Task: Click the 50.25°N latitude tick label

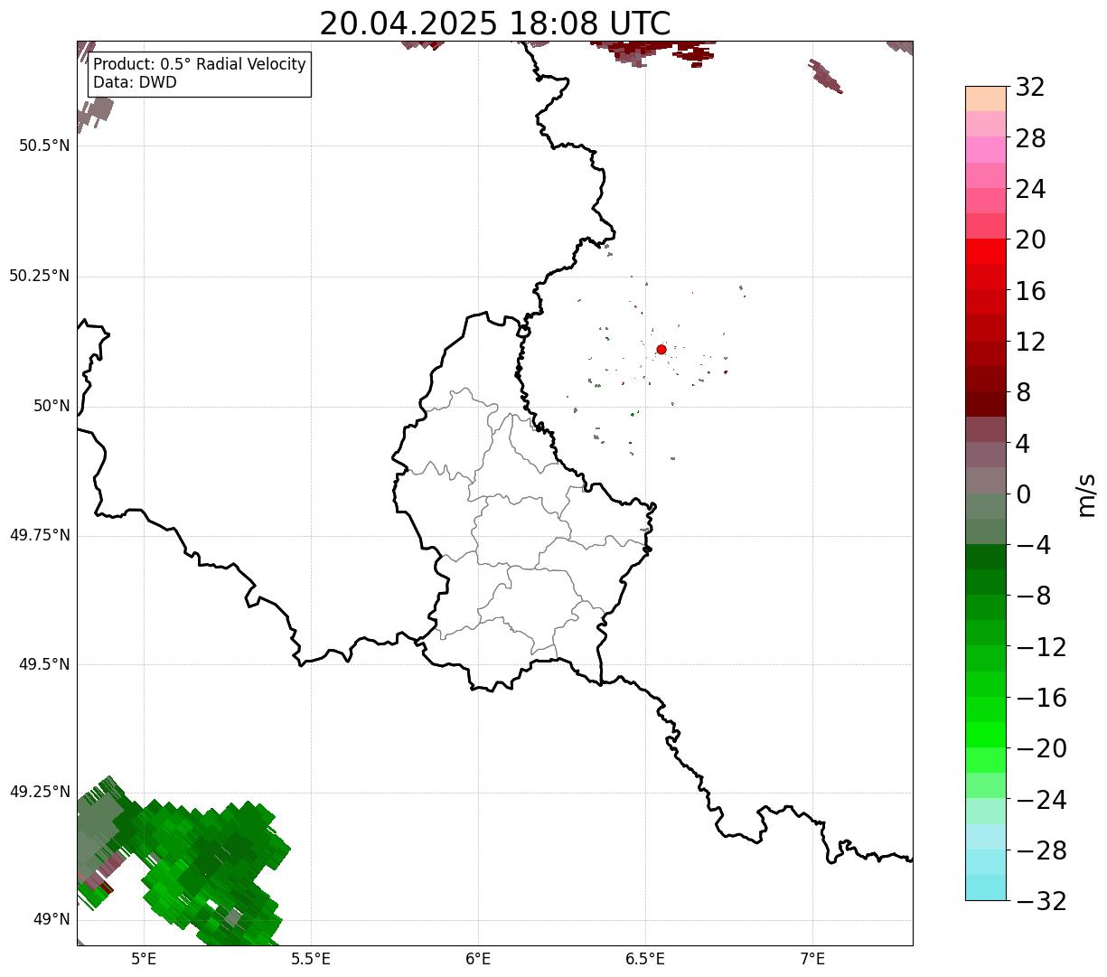Action: [40, 276]
